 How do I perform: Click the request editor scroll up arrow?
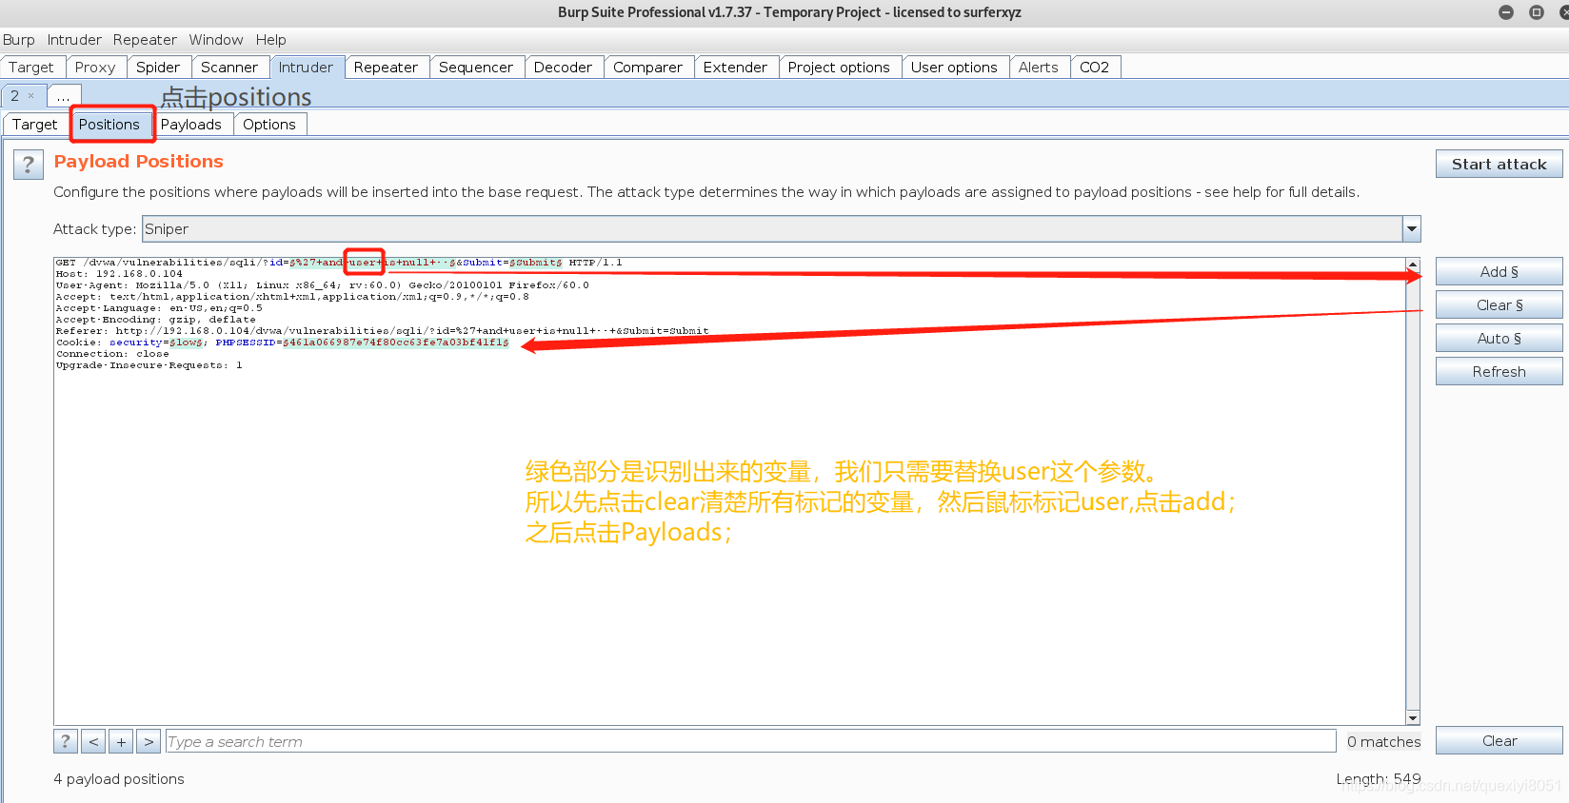1413,264
